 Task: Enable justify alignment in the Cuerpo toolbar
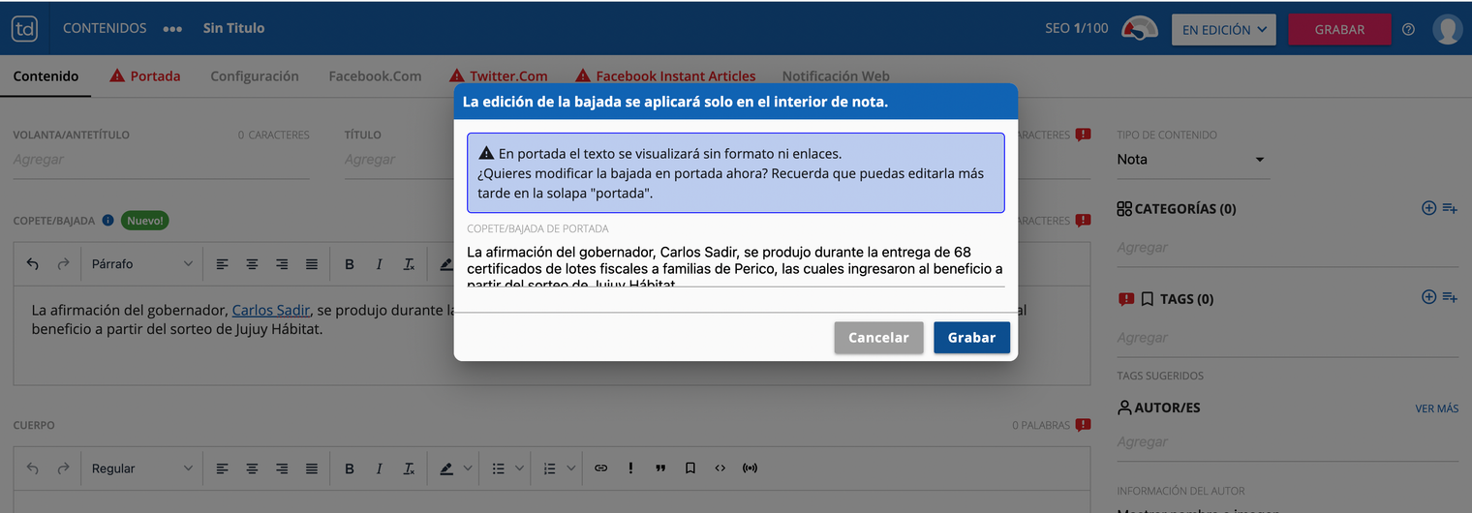(312, 468)
